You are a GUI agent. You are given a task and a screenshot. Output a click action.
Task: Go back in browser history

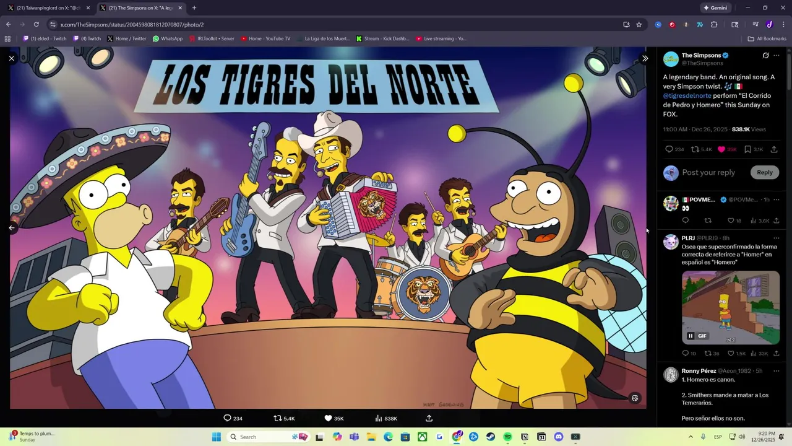click(8, 24)
